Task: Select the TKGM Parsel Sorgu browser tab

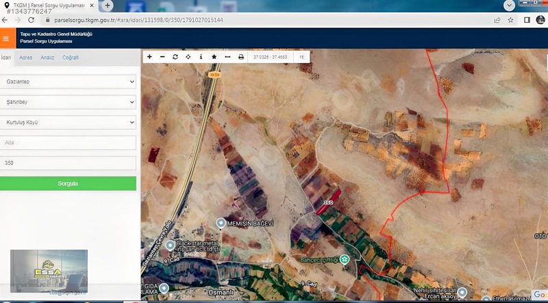Action: (x=49, y=5)
